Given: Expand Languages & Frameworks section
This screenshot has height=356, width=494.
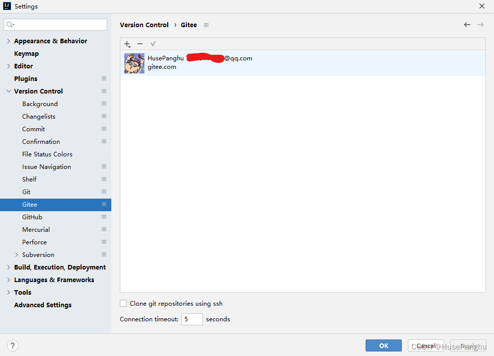Looking at the screenshot, I should 9,280.
